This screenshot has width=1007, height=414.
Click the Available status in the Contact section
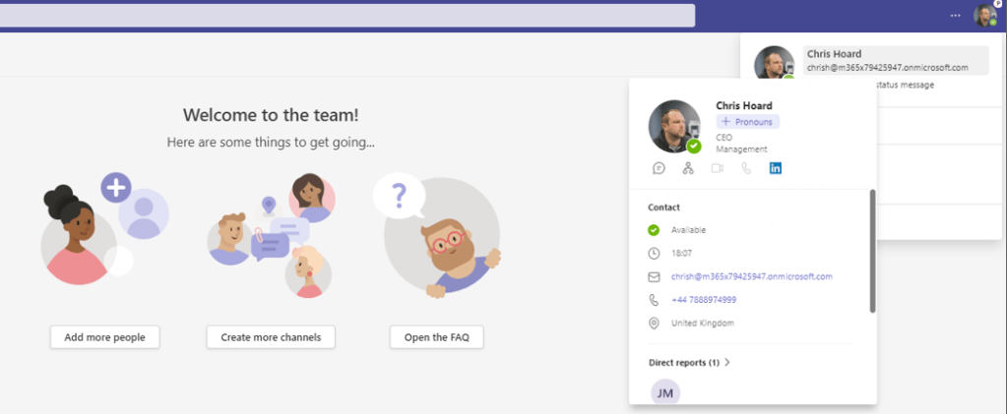pyautogui.click(x=688, y=230)
